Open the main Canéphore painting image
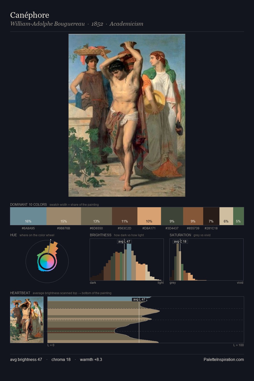The width and height of the screenshot is (254, 381). pyautogui.click(x=127, y=115)
